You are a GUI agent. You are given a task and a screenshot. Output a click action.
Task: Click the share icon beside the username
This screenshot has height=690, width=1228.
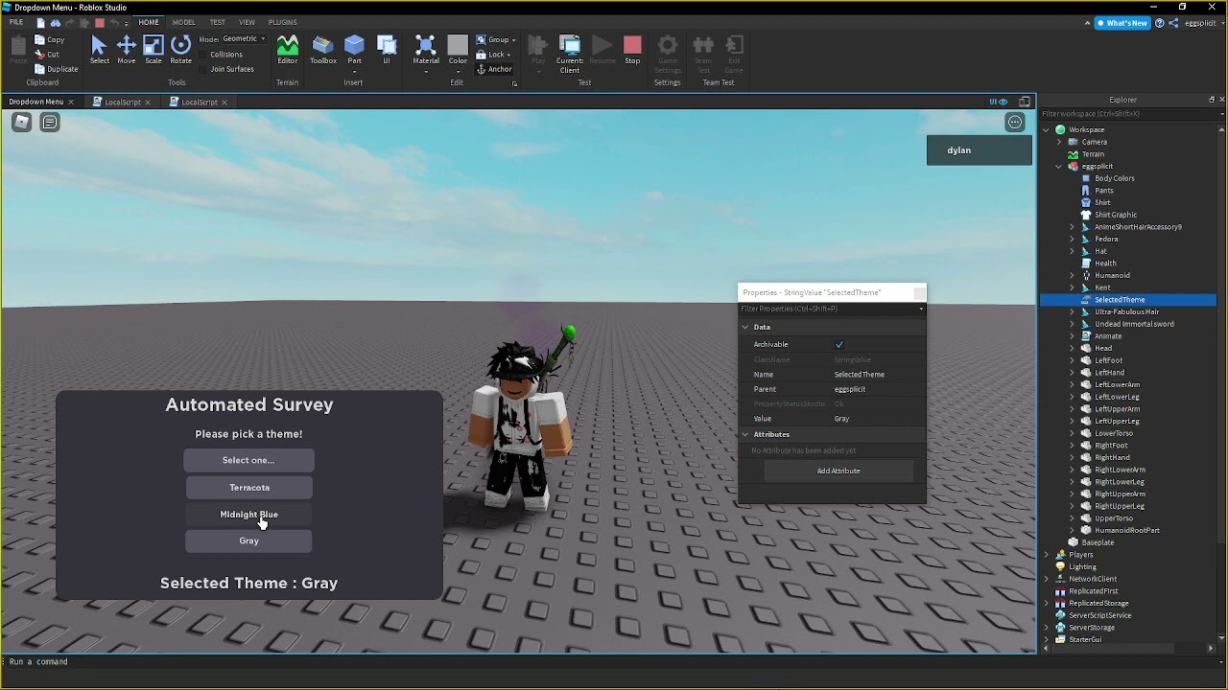pyautogui.click(x=1173, y=23)
